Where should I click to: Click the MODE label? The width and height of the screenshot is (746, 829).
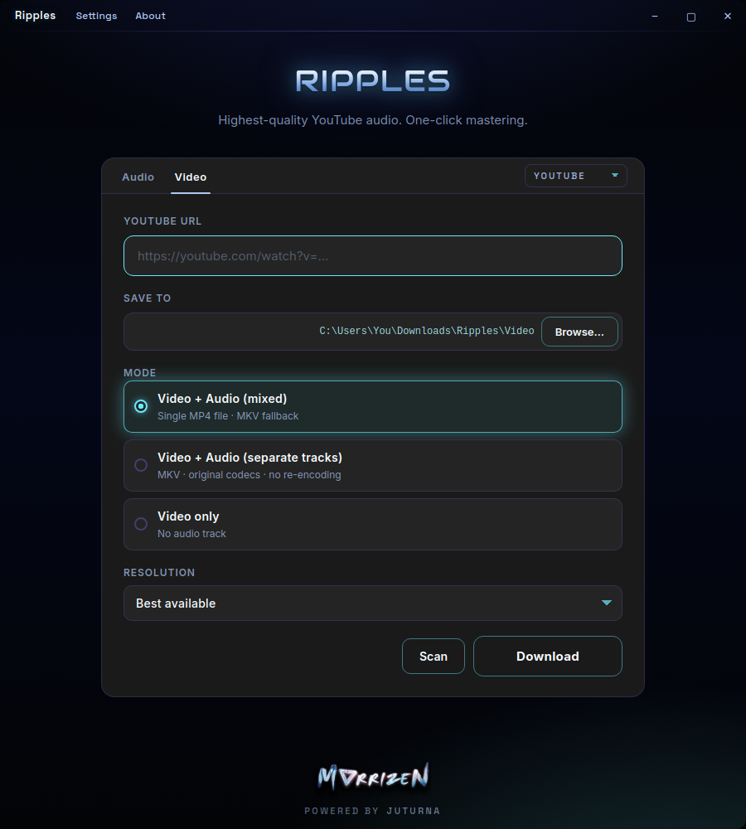pyautogui.click(x=139, y=373)
